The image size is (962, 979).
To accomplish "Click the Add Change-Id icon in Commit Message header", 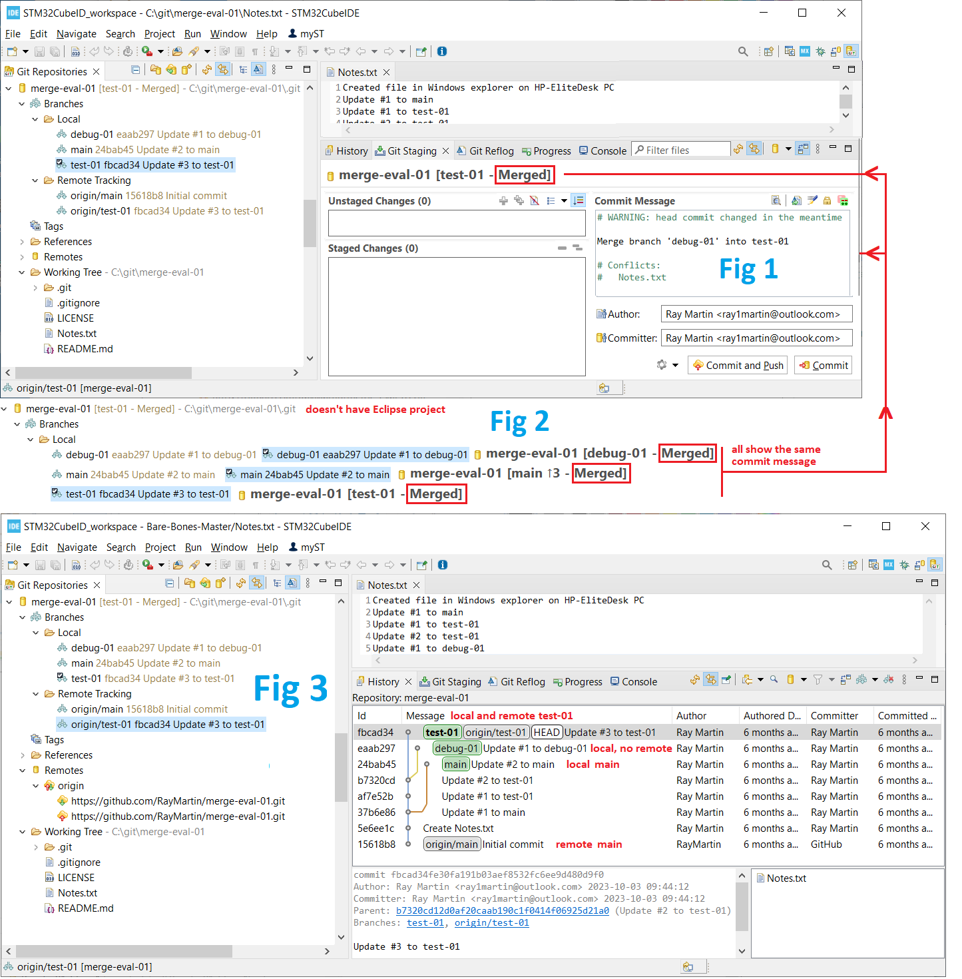I will pyautogui.click(x=843, y=200).
